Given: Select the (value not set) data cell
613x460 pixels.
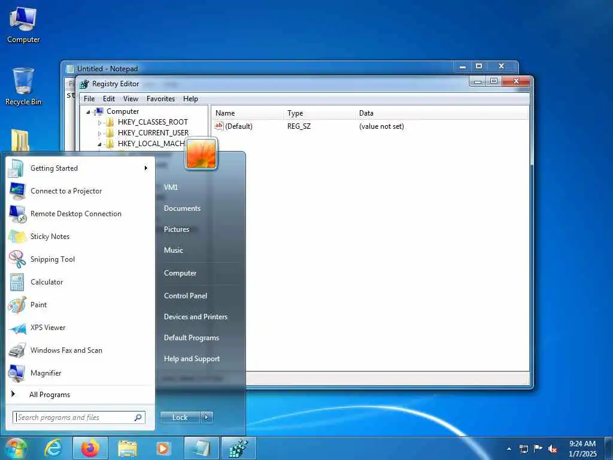Looking at the screenshot, I should (381, 126).
